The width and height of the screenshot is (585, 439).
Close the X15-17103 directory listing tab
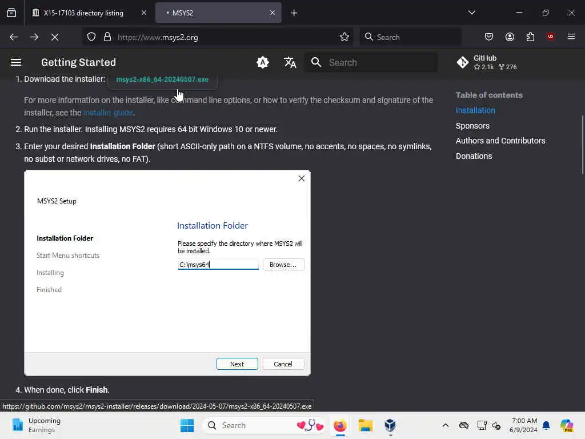pyautogui.click(x=144, y=13)
